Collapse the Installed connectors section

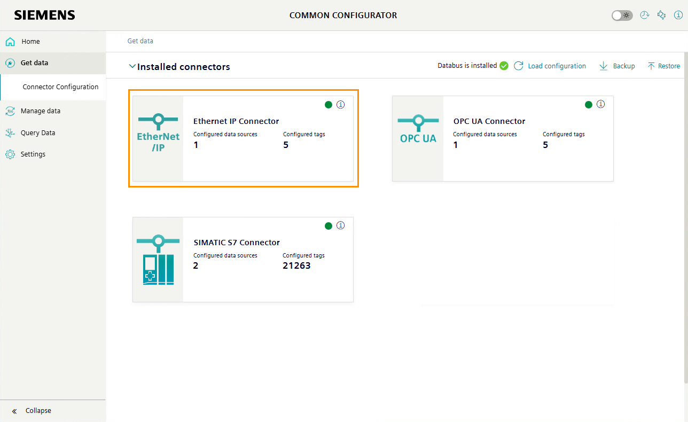click(132, 67)
